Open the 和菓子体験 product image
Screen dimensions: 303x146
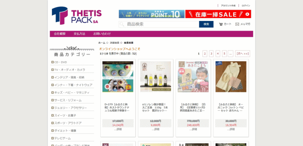[118, 77]
